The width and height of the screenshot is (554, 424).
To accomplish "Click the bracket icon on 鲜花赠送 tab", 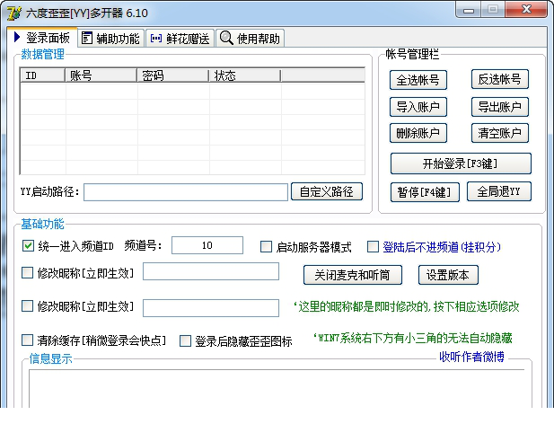I will (x=156, y=38).
